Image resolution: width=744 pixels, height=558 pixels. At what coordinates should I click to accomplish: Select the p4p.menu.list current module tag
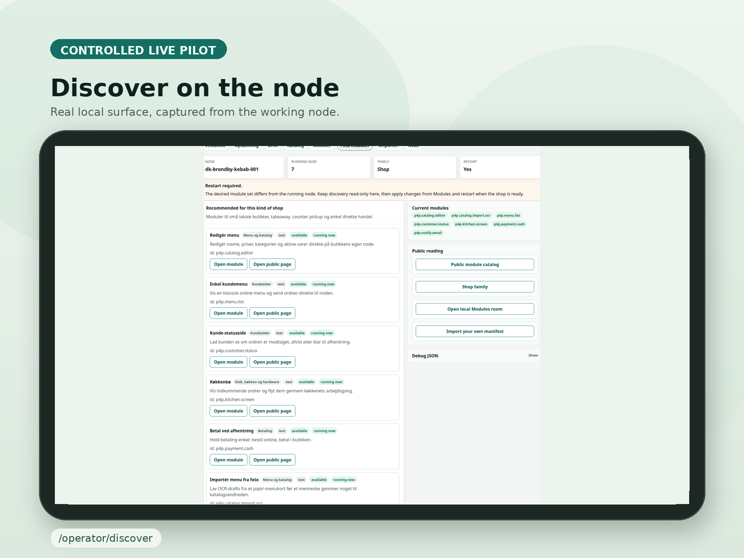(508, 215)
